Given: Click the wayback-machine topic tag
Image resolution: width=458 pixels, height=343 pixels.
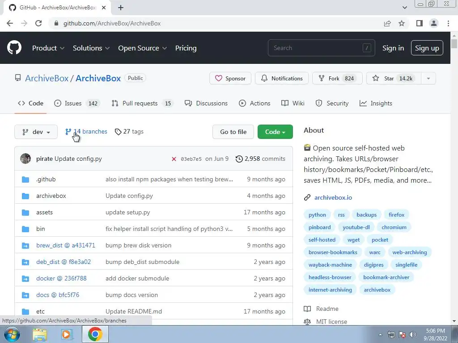Looking at the screenshot, I should click(x=330, y=265).
